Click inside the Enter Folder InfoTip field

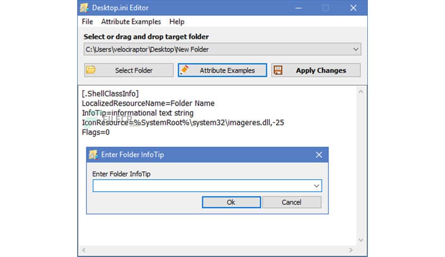[x=202, y=186]
